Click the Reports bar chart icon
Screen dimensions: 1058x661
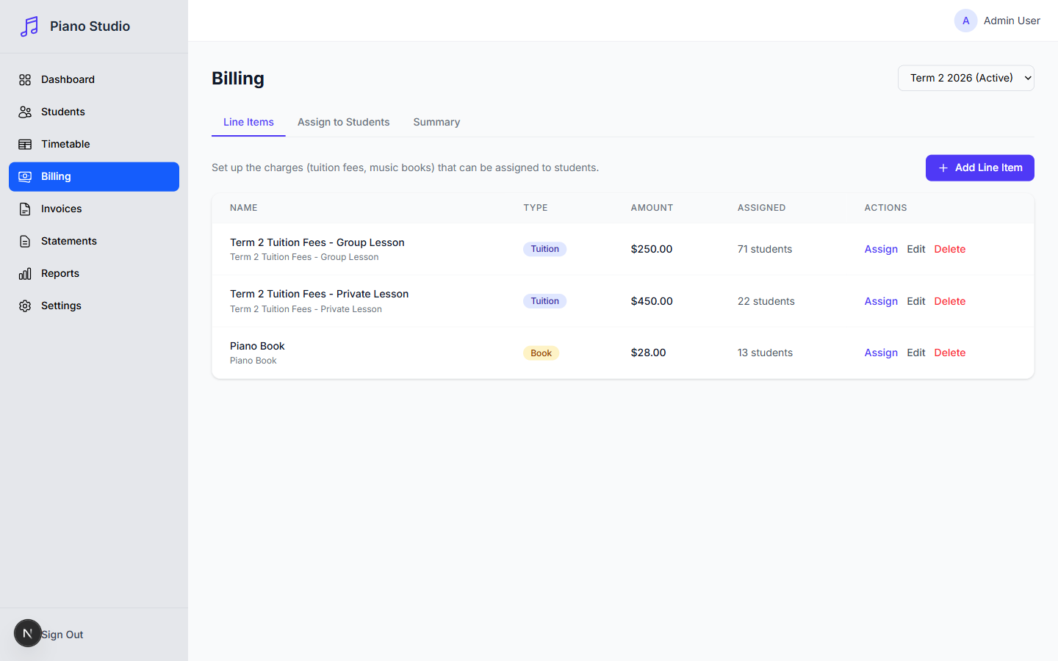click(x=25, y=273)
